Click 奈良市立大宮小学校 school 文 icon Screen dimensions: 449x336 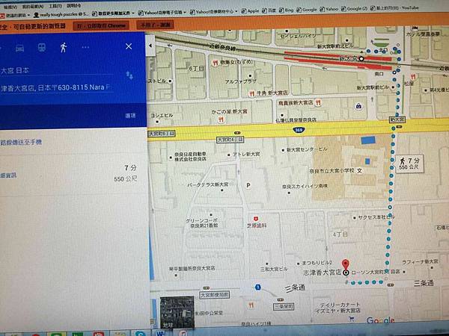(359, 171)
